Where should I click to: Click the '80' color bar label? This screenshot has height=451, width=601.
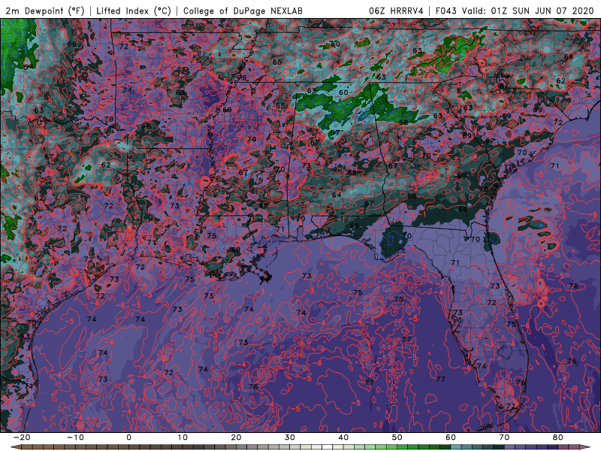[x=558, y=437]
